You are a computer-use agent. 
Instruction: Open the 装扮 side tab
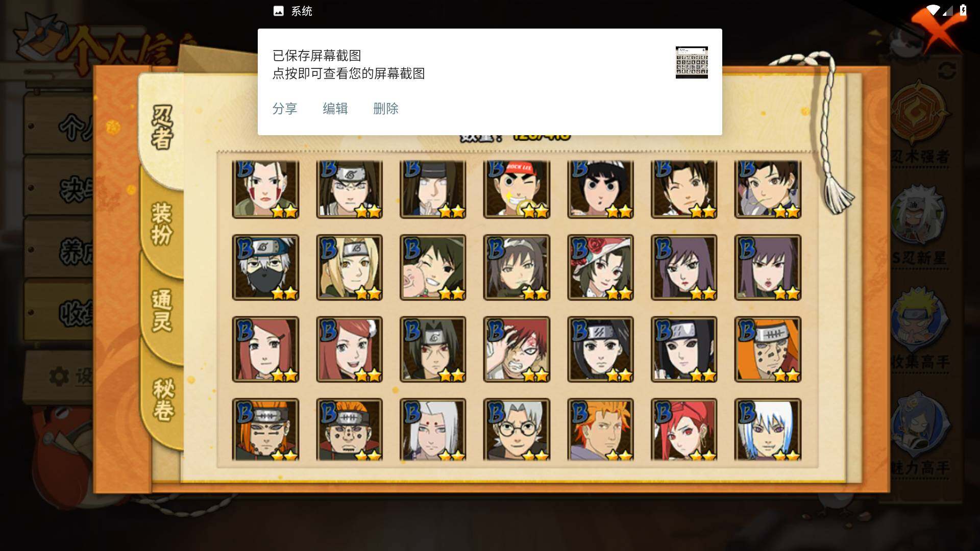click(162, 223)
